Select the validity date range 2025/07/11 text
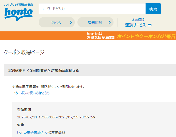The image size is (176, 137). pos(56,117)
